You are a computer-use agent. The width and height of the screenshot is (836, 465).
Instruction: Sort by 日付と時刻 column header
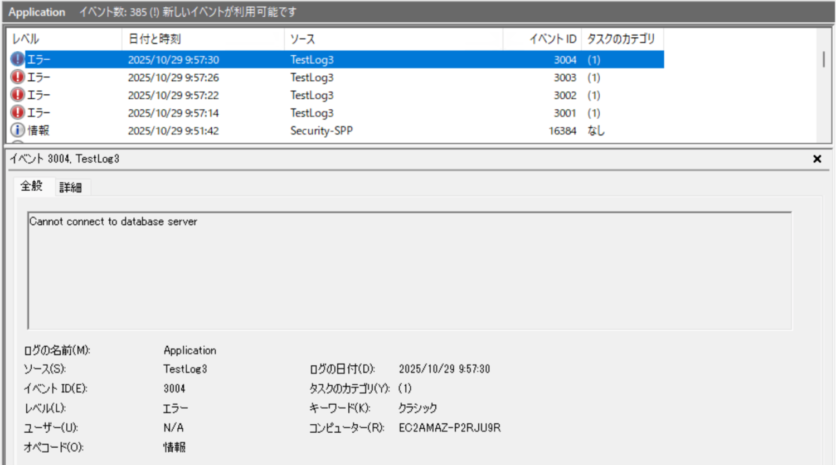pos(202,39)
